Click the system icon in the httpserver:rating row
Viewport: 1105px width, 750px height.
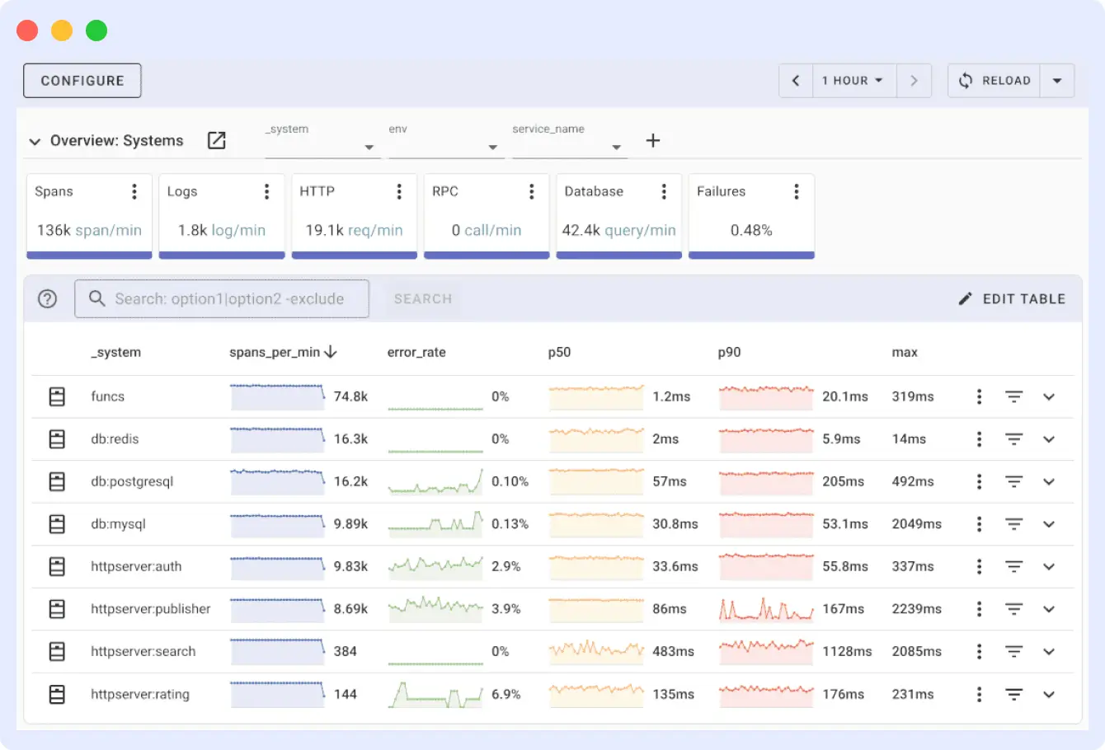(x=57, y=694)
